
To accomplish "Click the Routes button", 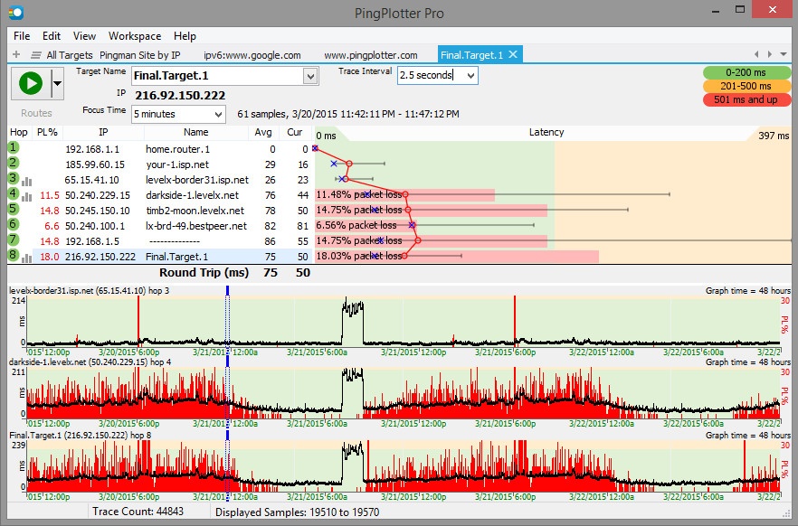I will coord(36,113).
